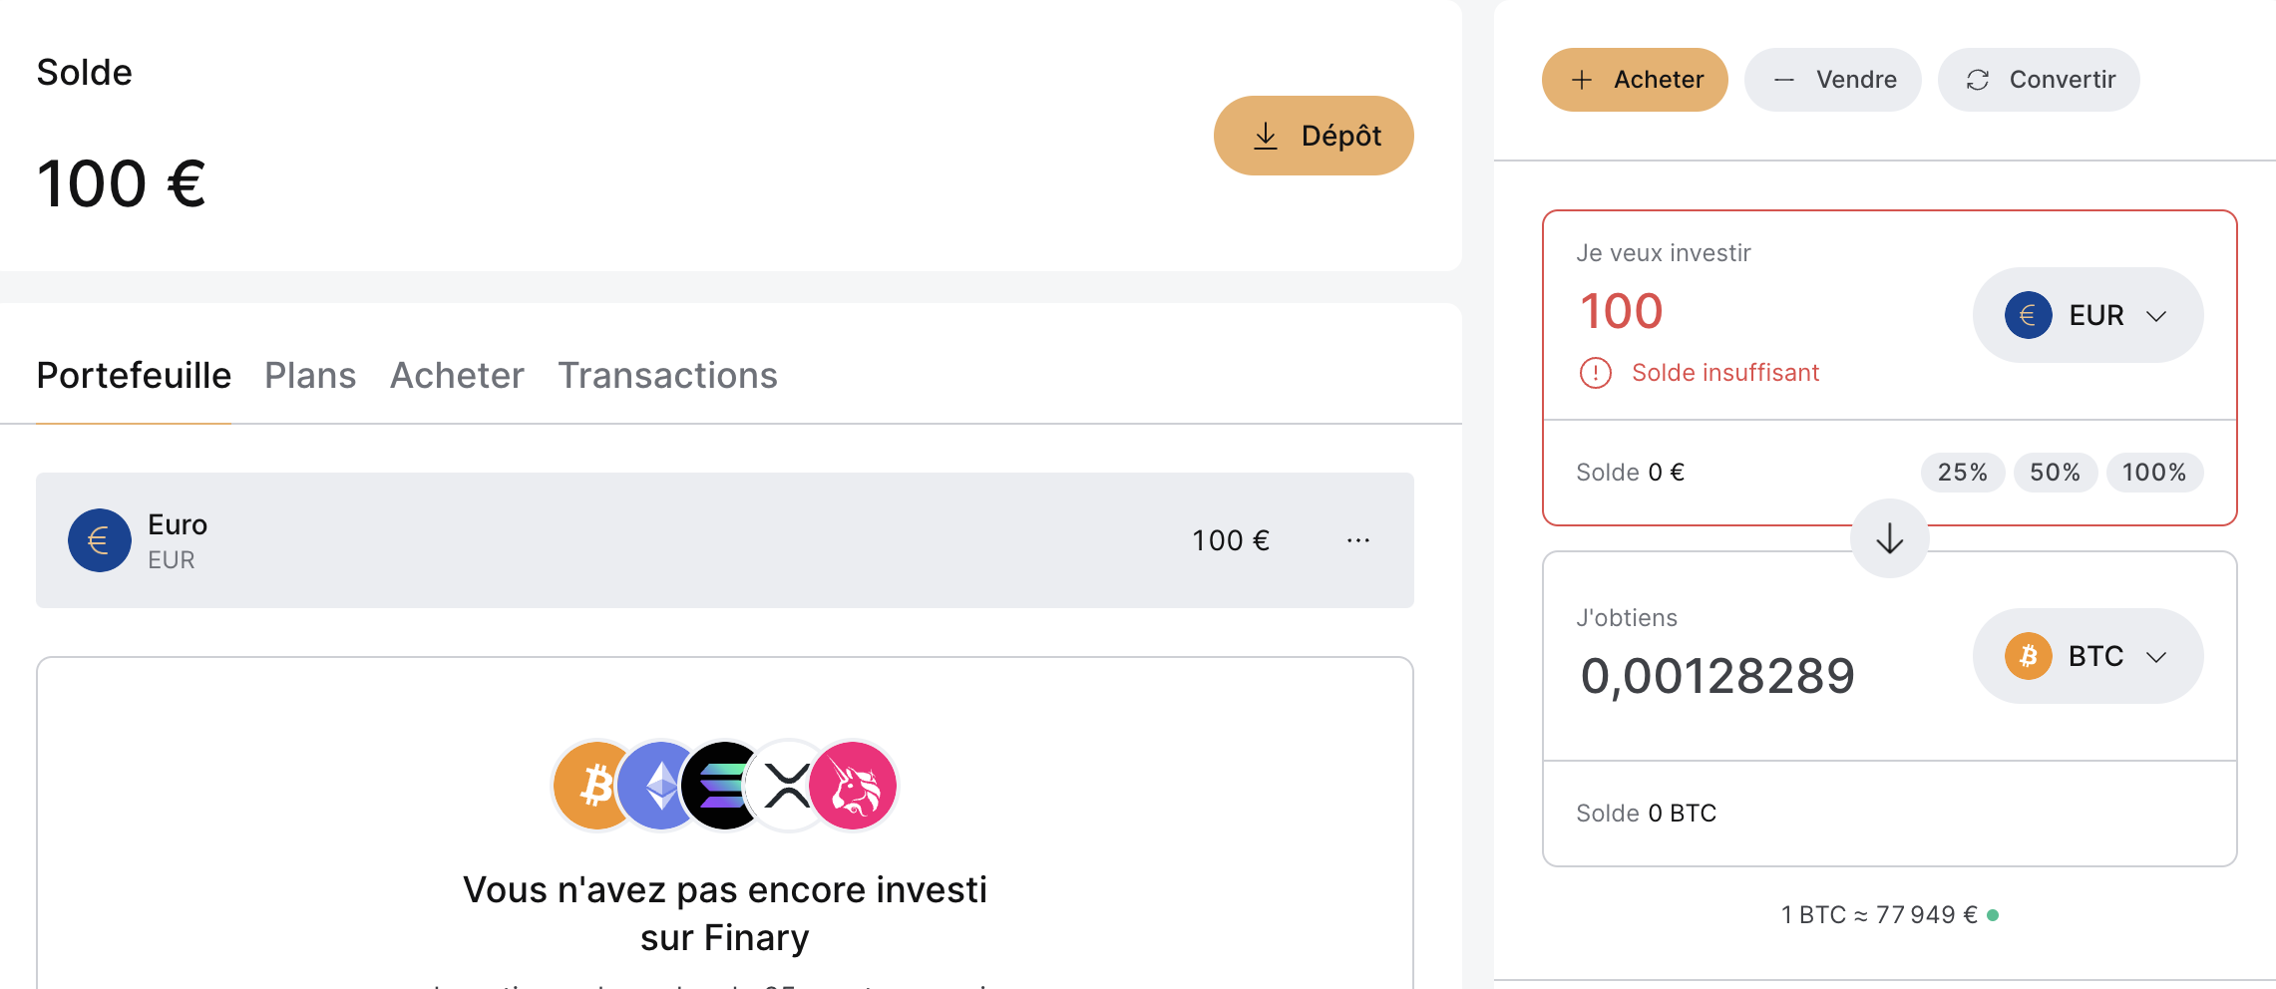Click the Uniswap unicorn logo
This screenshot has width=2276, height=989.
pos(854,786)
